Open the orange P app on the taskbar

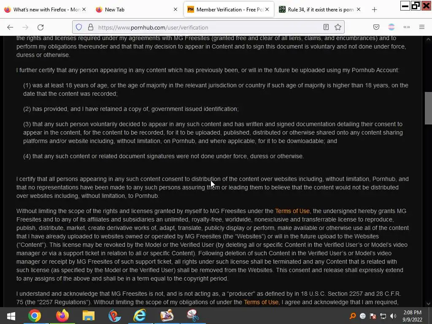[x=114, y=316]
